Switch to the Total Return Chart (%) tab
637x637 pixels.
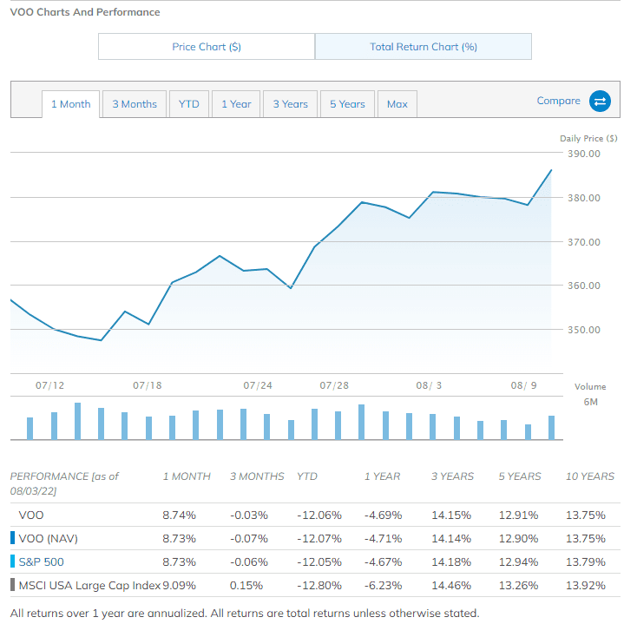(x=424, y=47)
